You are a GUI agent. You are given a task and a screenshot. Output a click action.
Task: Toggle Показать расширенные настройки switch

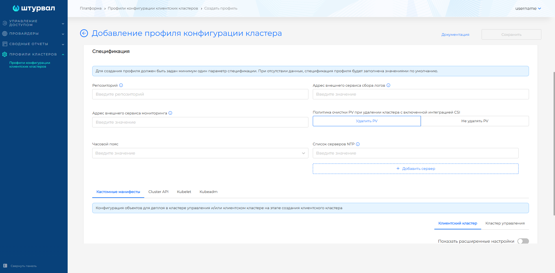click(x=523, y=241)
